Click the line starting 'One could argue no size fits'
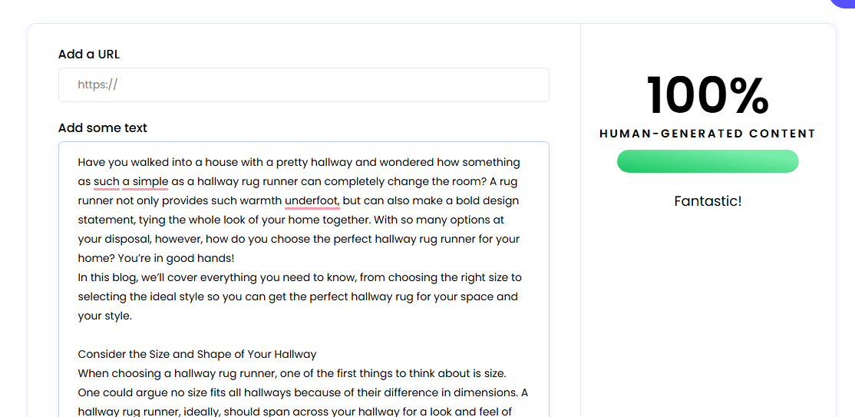Screen dimensions: 855x417 click(x=303, y=392)
